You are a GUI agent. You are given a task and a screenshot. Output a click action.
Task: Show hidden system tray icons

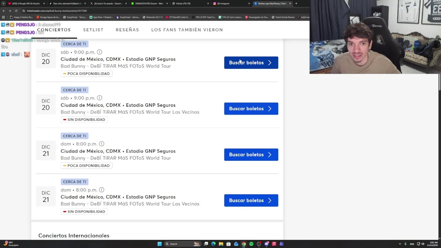click(400, 244)
